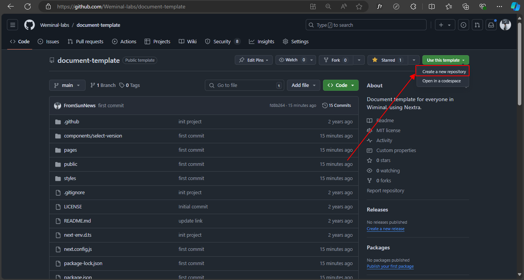524x280 pixels.
Task: Open the pull requests shortcut icon in header
Action: point(477,25)
